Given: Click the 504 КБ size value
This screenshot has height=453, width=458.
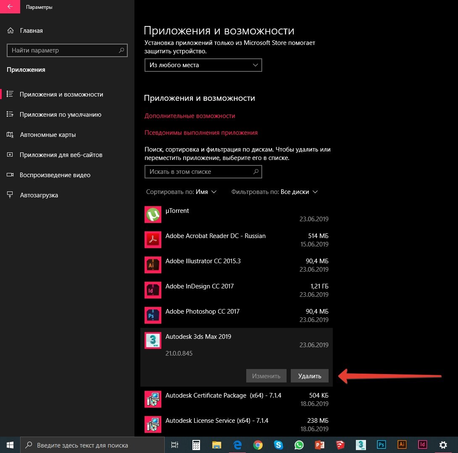Looking at the screenshot, I should tap(319, 395).
